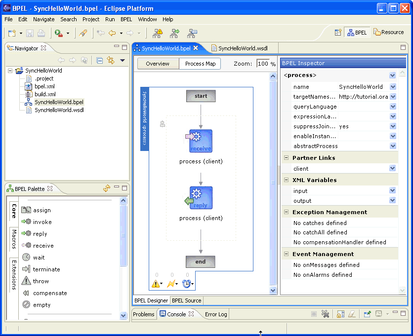The image size is (413, 336).
Task: Close the SyncHelloWorld.bpel editor tab
Action: tap(196, 48)
